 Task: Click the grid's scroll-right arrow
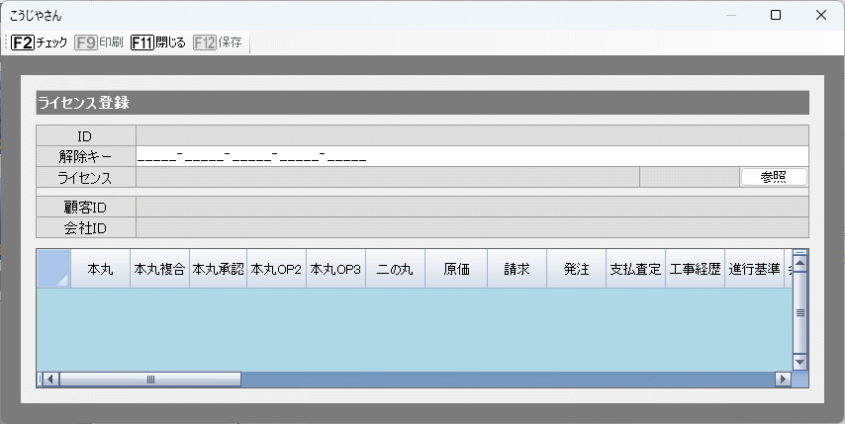783,380
